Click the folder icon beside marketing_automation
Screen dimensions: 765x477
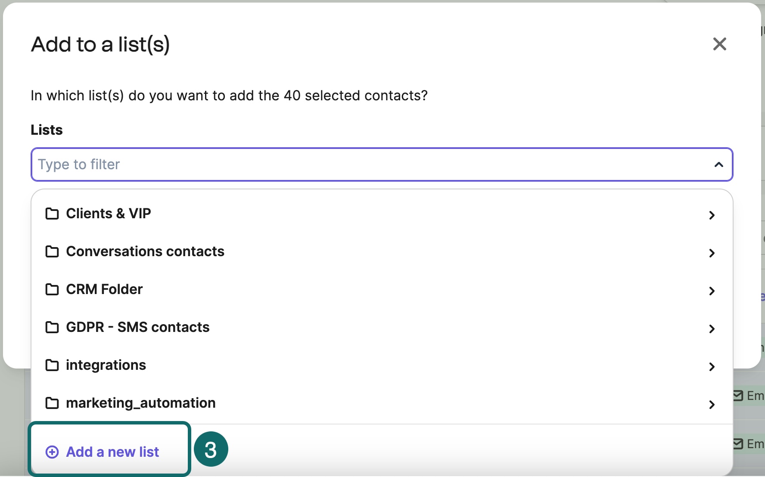53,403
